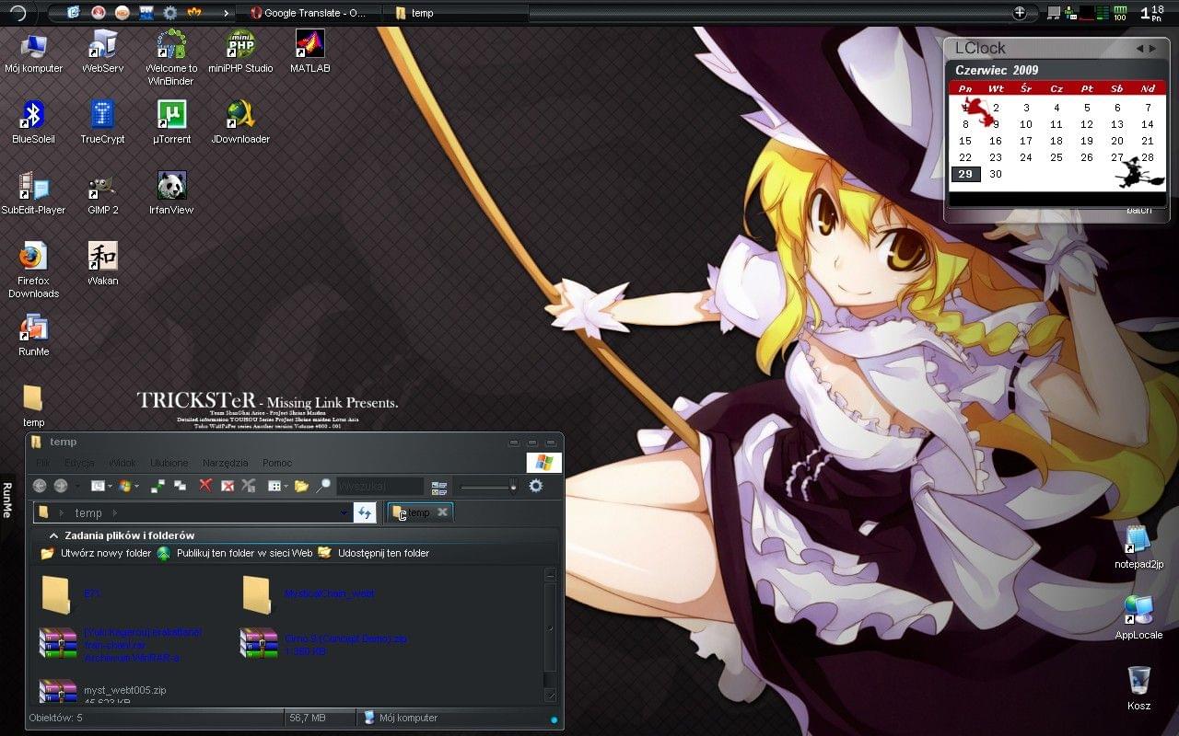Open the µTorrent desktop shortcut
This screenshot has height=736, width=1179.
171,122
